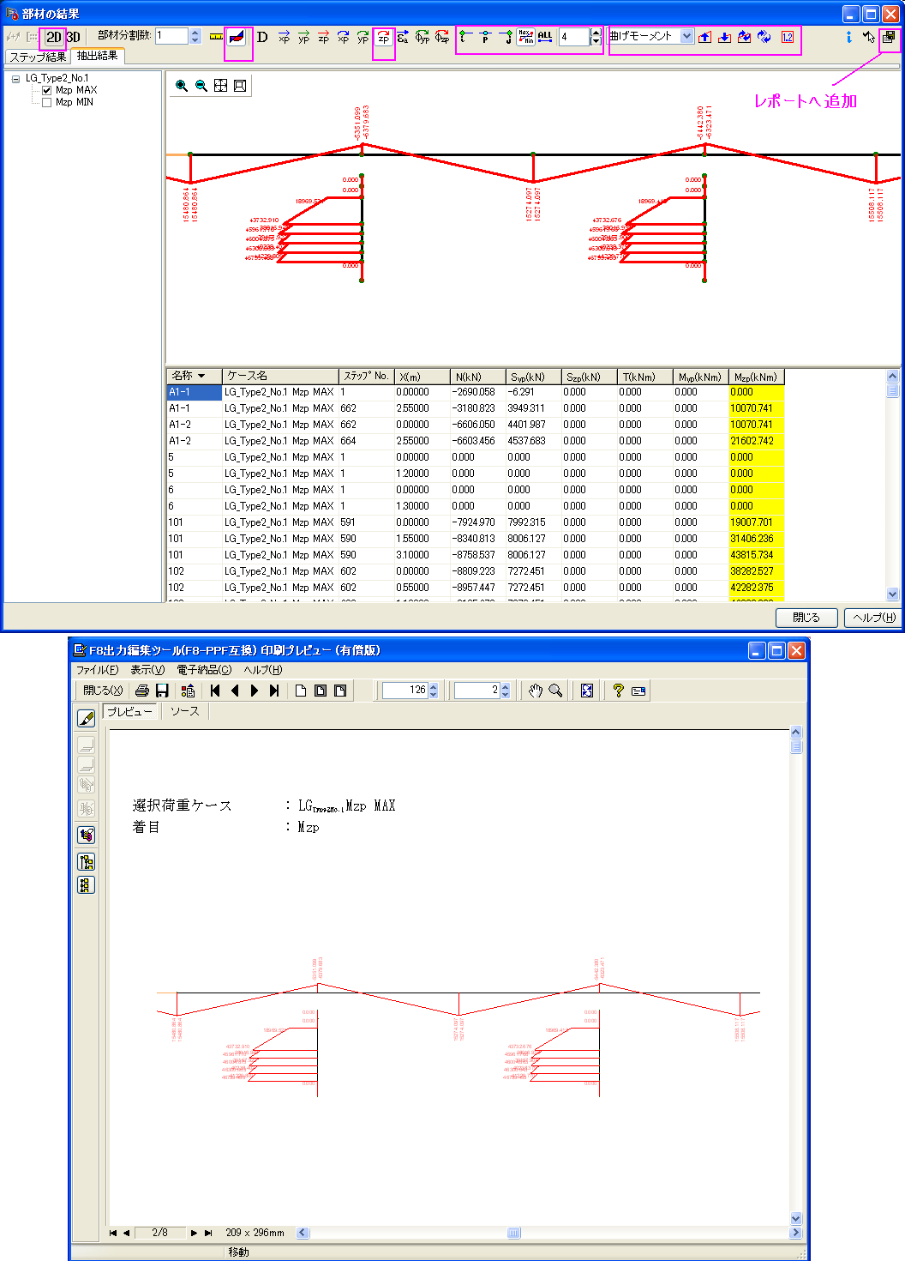Uncheck the Mzp MAX checkbox
Screen dimensions: 905x1261
[47, 90]
